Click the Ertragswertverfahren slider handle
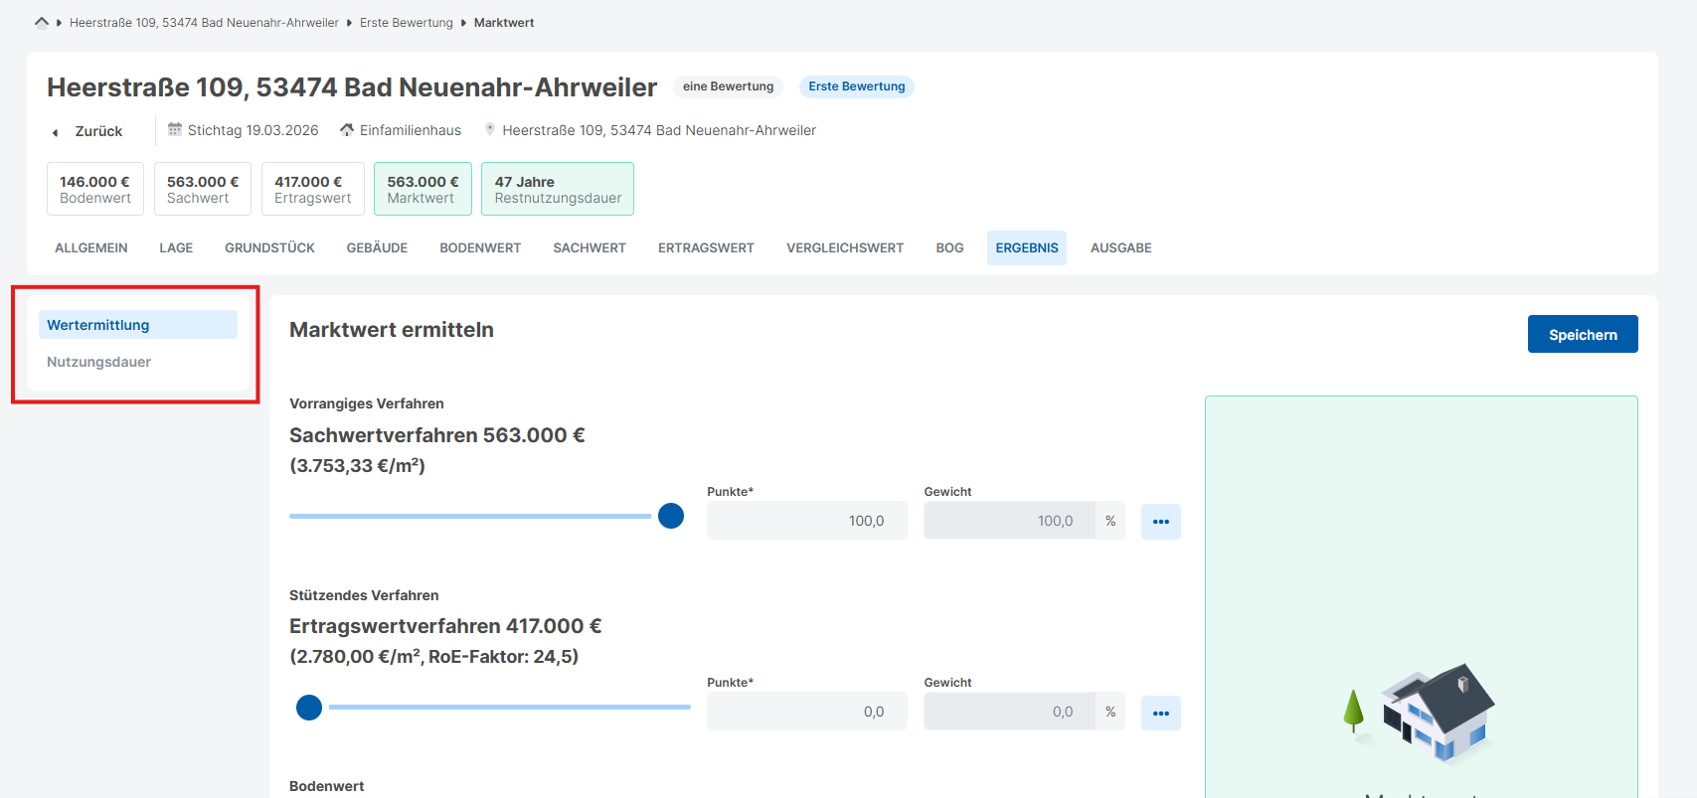1697x798 pixels. pyautogui.click(x=309, y=708)
